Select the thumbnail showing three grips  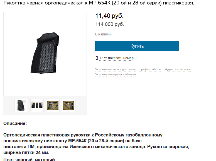tap(37, 105)
